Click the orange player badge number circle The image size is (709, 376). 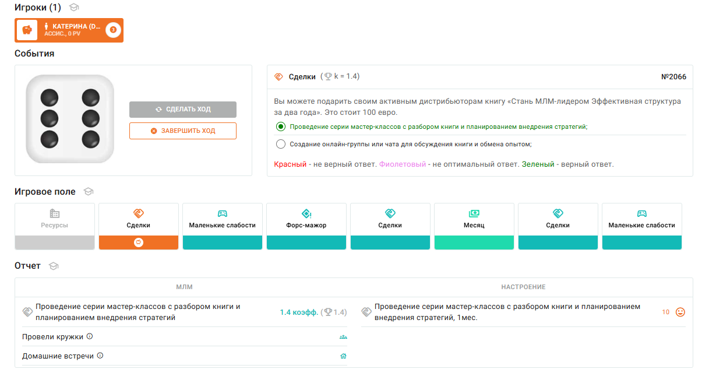[113, 30]
